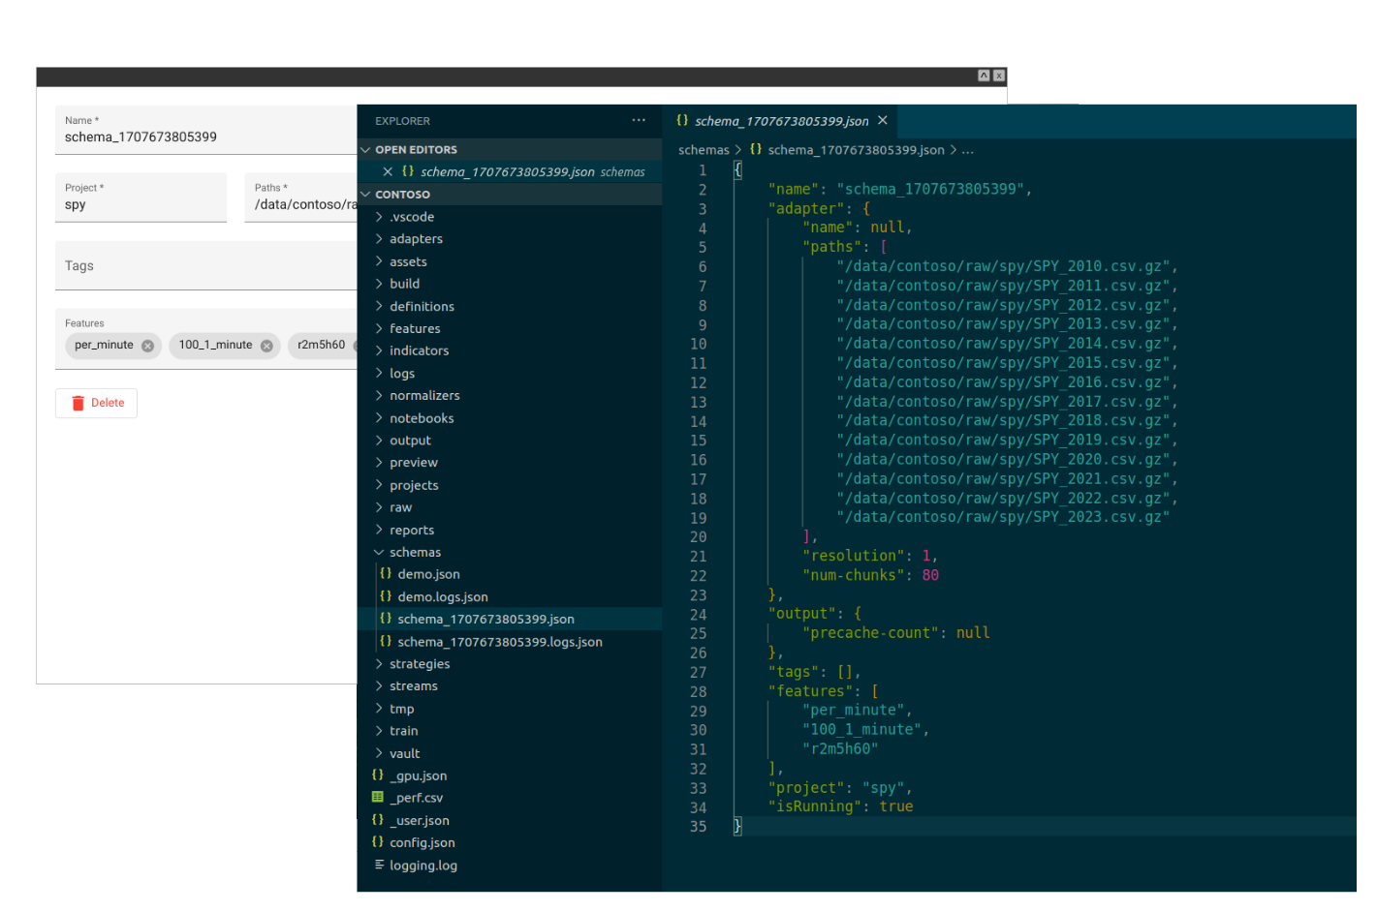Open the _perf.csv file
Image resolution: width=1377 pixels, height=912 pixels.
pyautogui.click(x=416, y=798)
